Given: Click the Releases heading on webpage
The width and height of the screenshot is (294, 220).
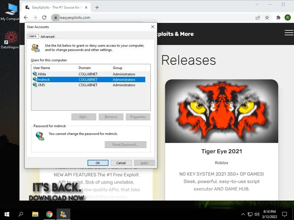Looking at the screenshot, I should [188, 60].
